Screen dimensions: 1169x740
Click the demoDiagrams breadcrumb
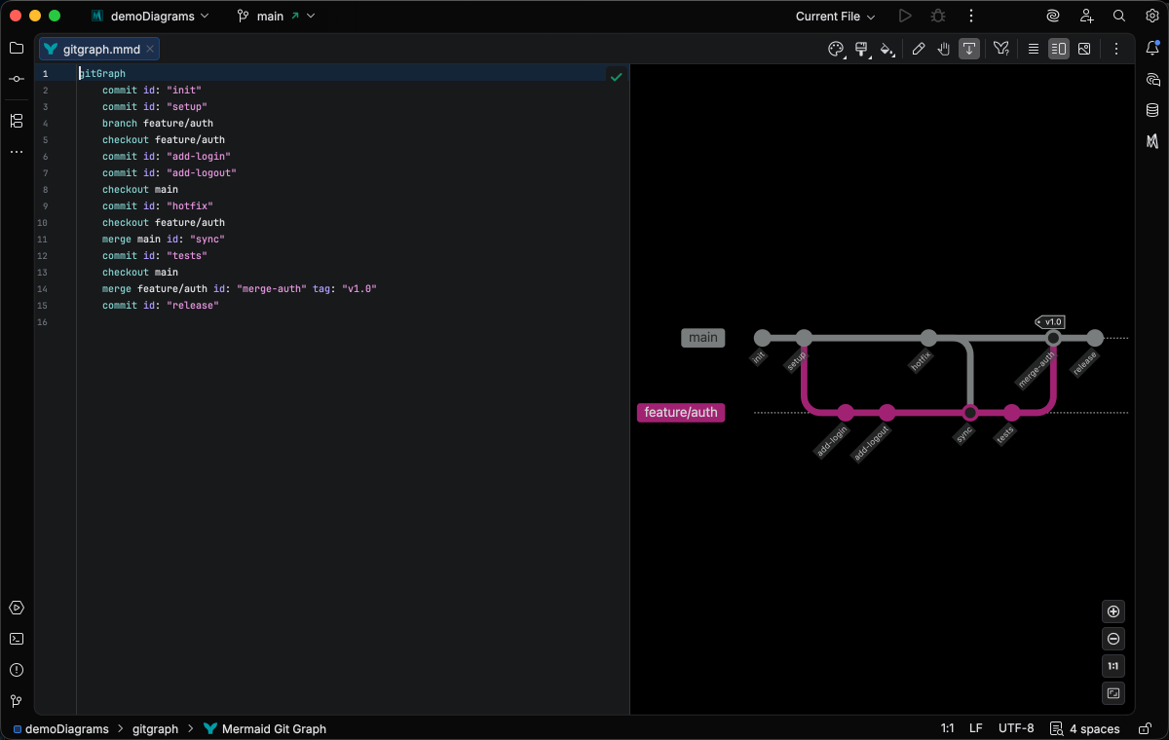click(x=61, y=728)
